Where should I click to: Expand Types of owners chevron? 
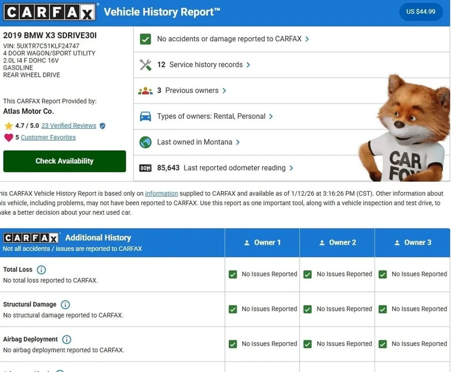click(x=271, y=116)
